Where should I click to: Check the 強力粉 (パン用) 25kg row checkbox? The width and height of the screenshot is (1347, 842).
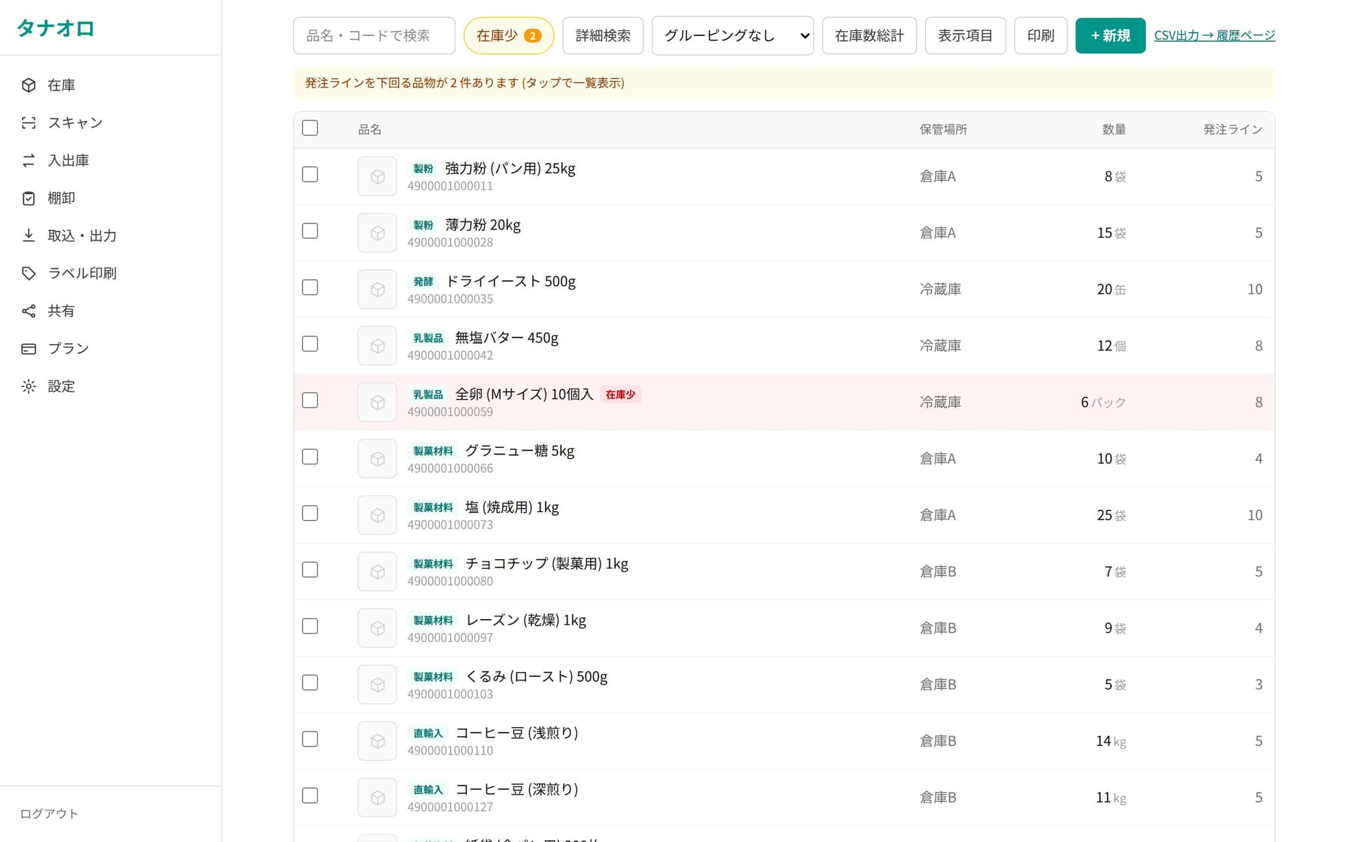click(x=310, y=174)
